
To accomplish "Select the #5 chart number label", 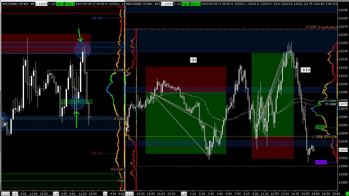I will [x=33, y=4].
